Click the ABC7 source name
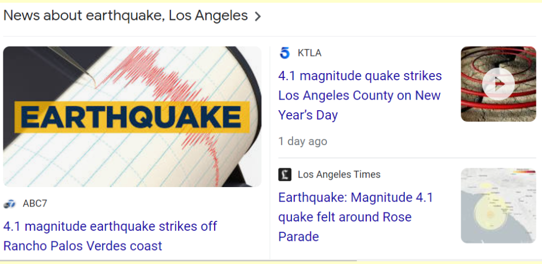Viewport: 542px width, 264px height. pyautogui.click(x=35, y=204)
